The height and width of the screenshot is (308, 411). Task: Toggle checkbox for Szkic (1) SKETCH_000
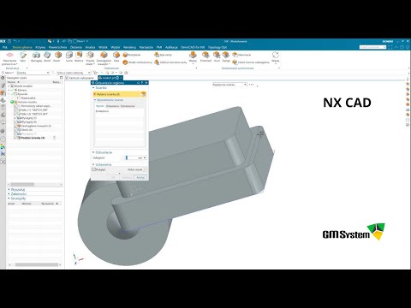pyautogui.click(x=16, y=110)
